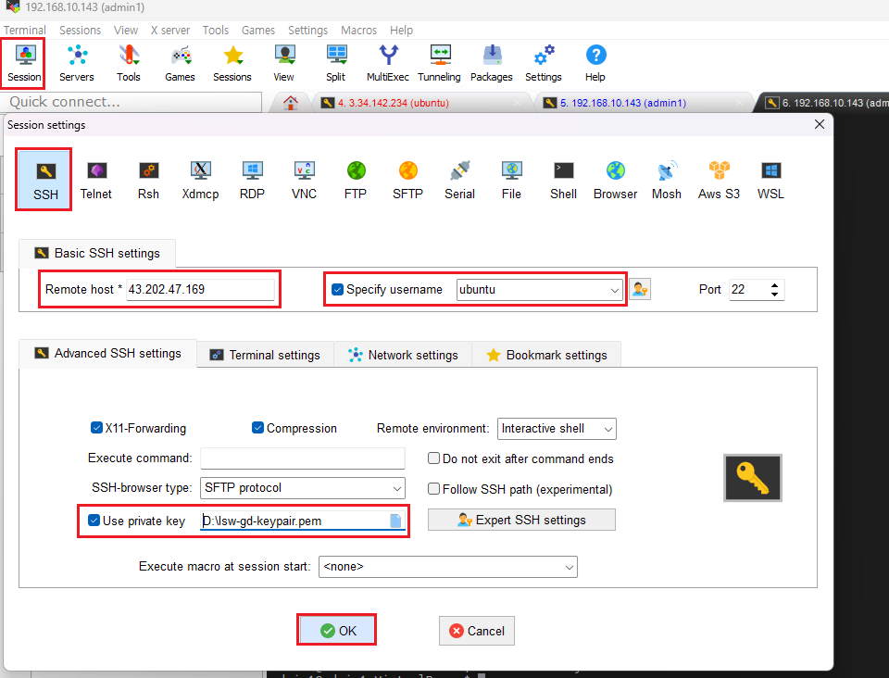Close the Session settings dialog
The image size is (889, 678).
pyautogui.click(x=820, y=124)
